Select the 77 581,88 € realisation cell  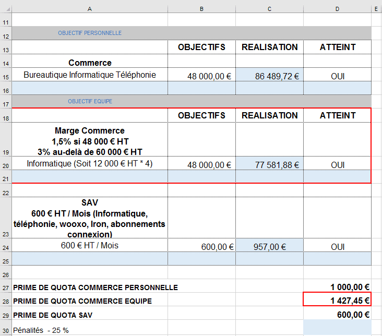(269, 165)
